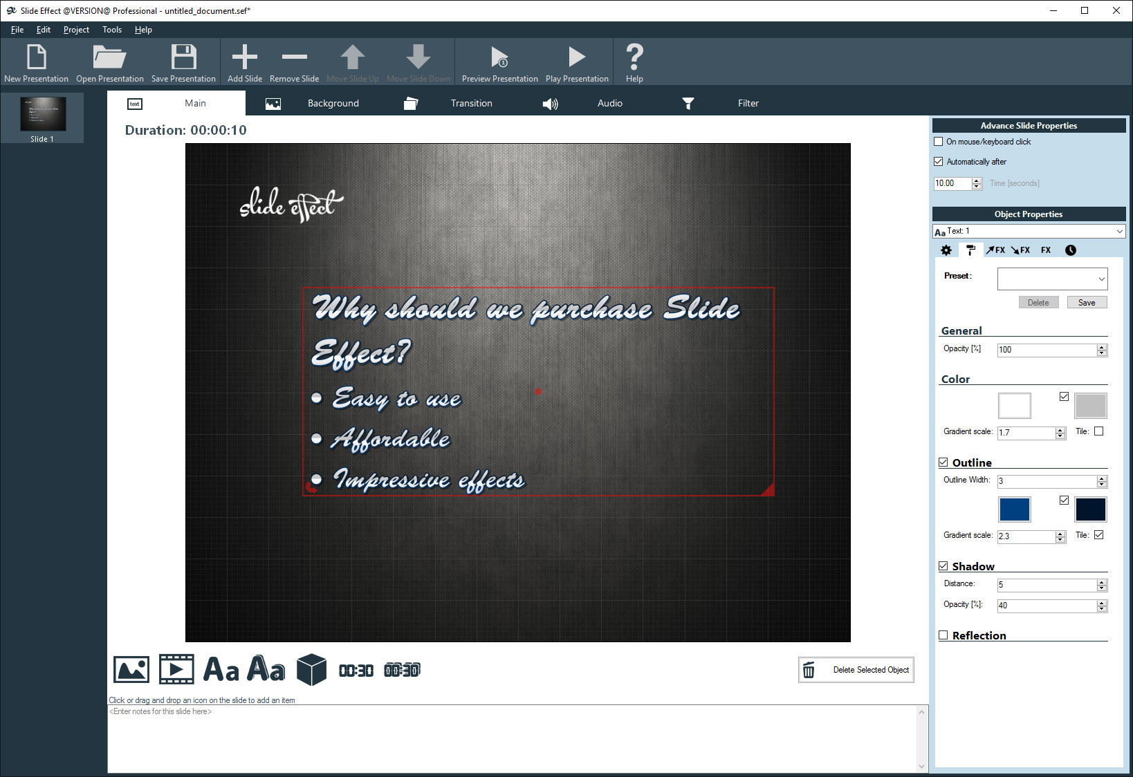Open the 3D object insert icon
The width and height of the screenshot is (1133, 777).
click(x=311, y=669)
